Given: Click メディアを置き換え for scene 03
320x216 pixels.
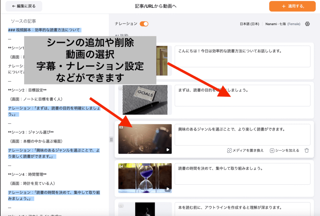Looking at the screenshot, I should click(245, 151).
